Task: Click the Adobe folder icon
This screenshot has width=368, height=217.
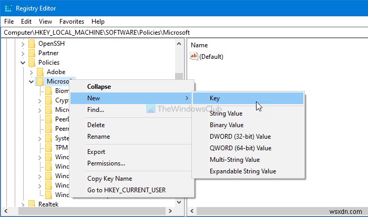Action: pyautogui.click(x=40, y=72)
